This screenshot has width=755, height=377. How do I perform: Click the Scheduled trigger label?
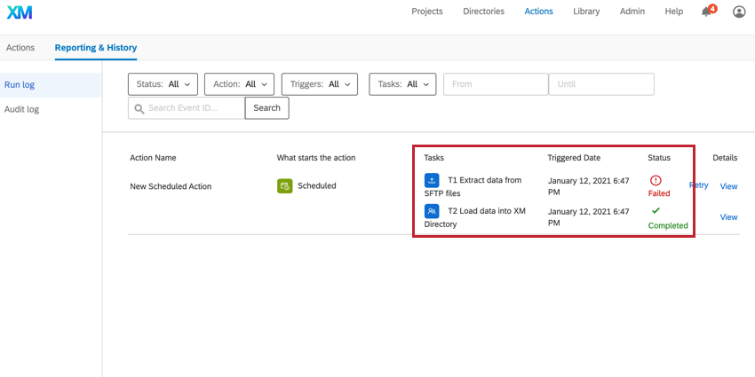pos(317,185)
